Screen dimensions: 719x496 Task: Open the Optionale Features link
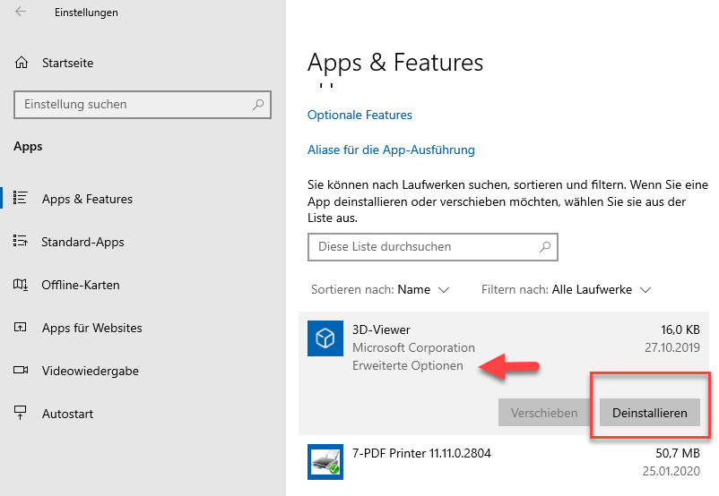point(359,115)
